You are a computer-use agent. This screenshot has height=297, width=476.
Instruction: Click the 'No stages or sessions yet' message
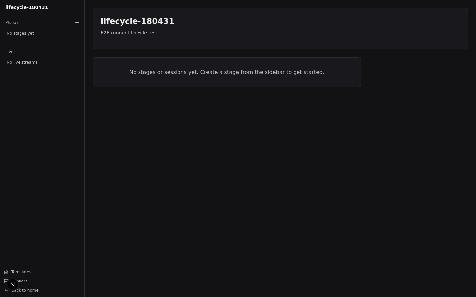pyautogui.click(x=227, y=72)
